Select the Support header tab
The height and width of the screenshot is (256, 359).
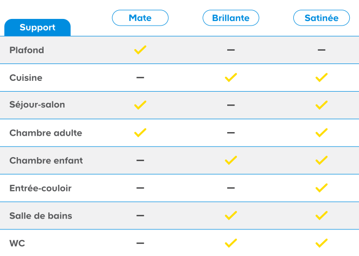pyautogui.click(x=37, y=28)
